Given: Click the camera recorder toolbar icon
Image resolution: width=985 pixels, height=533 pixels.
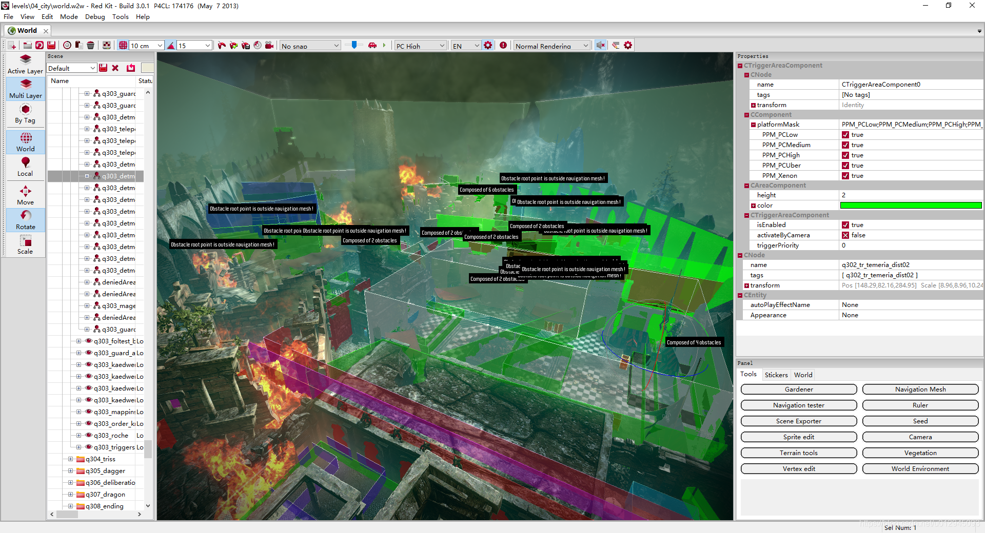Looking at the screenshot, I should [269, 46].
